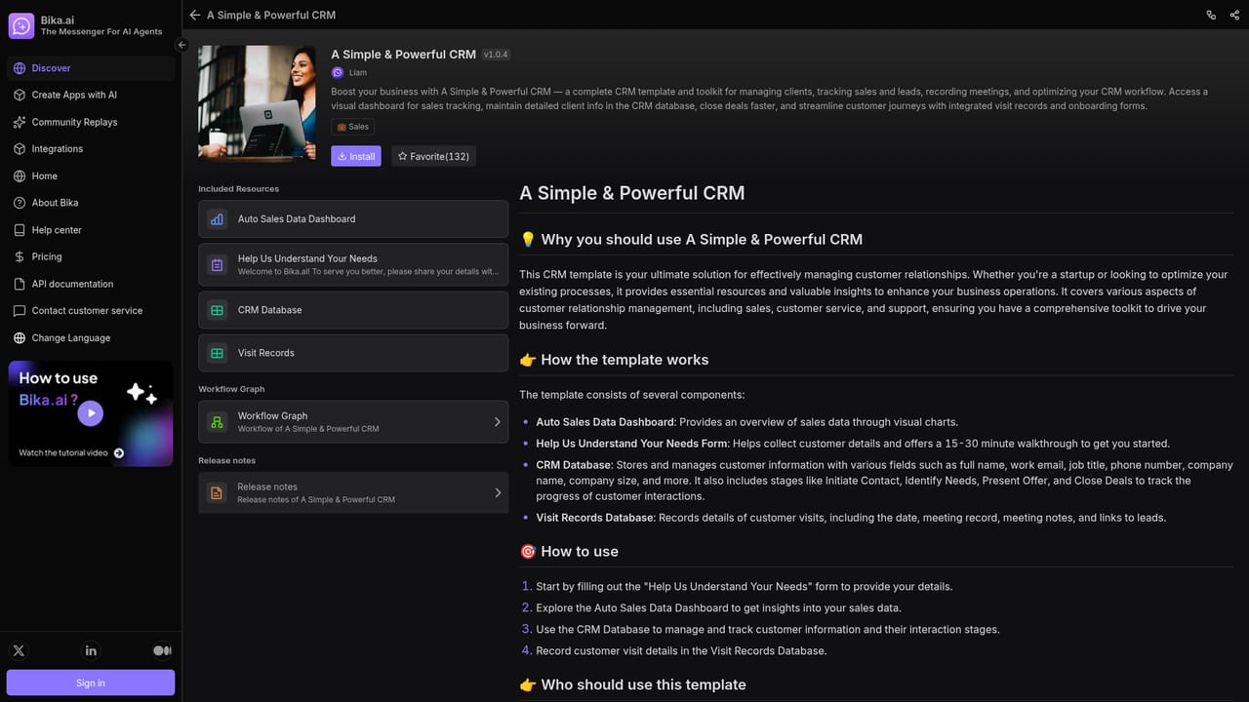Click the Workflow Graph node icon

(x=217, y=422)
